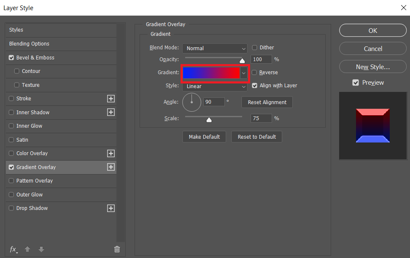Screen dimensions: 410x258
Task: Enable the Satin checkbox
Action: point(11,140)
